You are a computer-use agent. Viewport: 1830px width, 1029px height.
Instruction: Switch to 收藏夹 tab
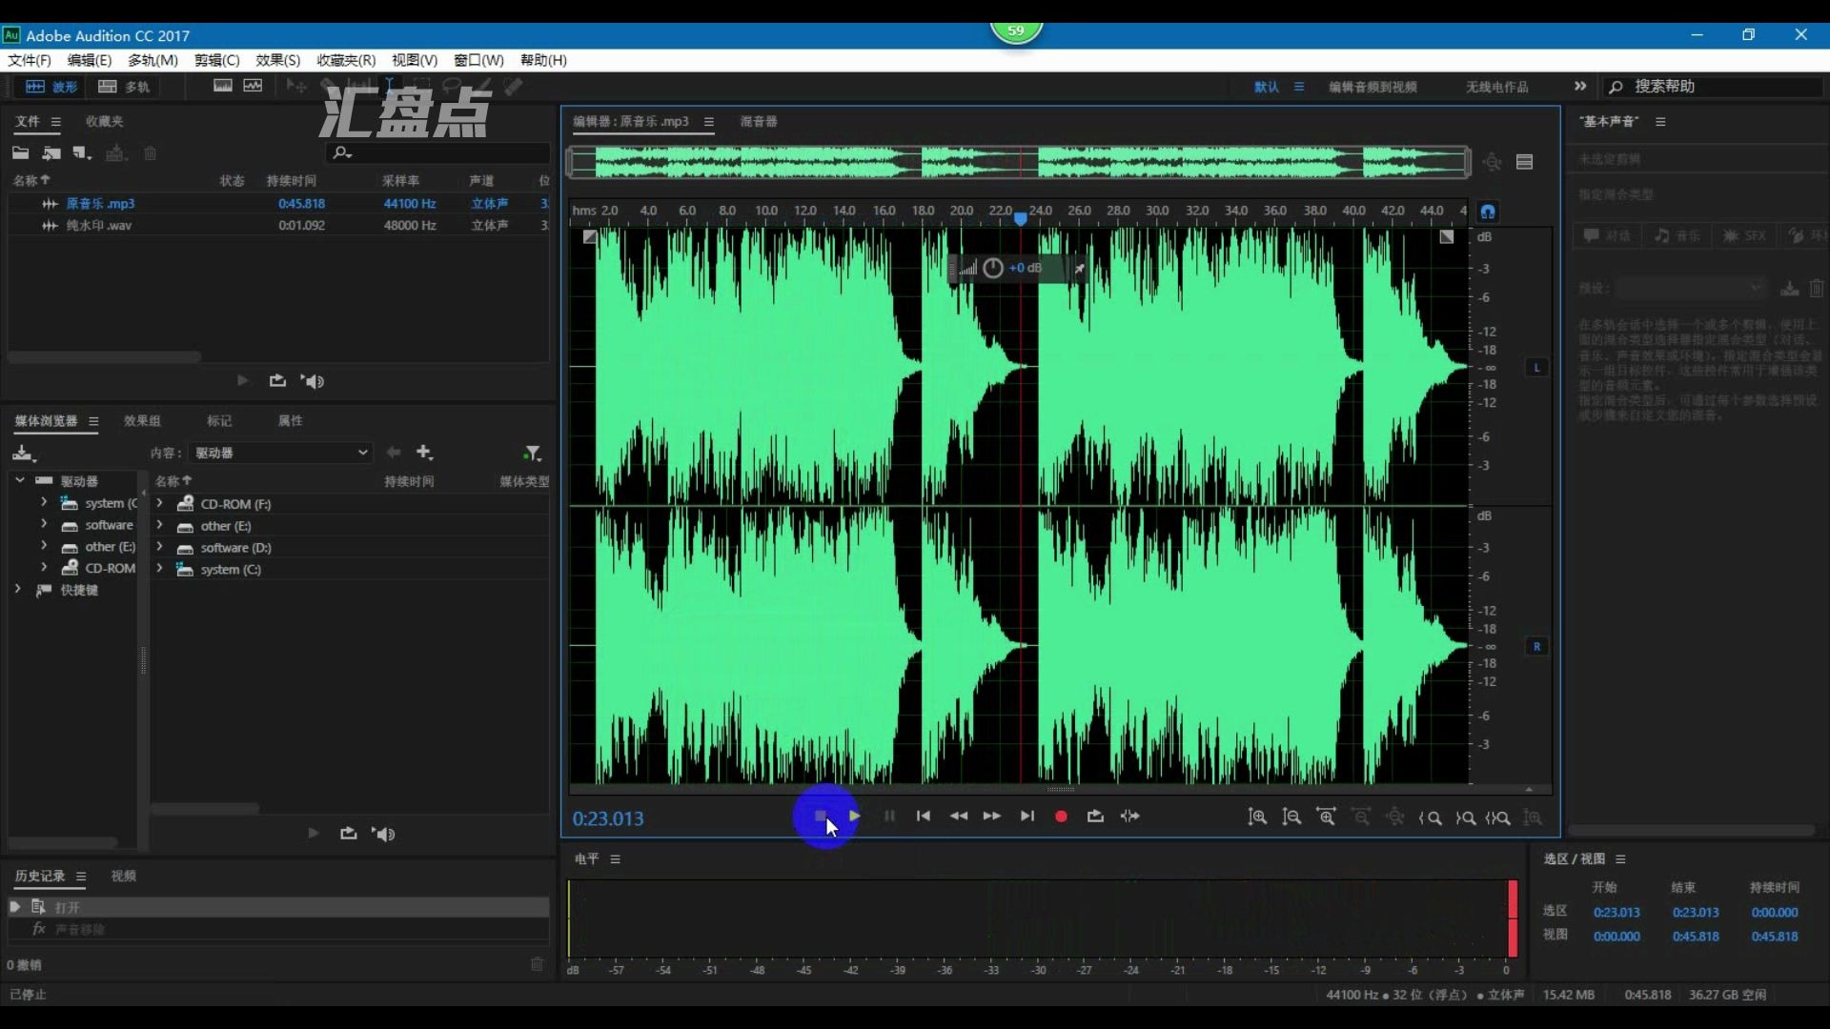click(x=104, y=121)
